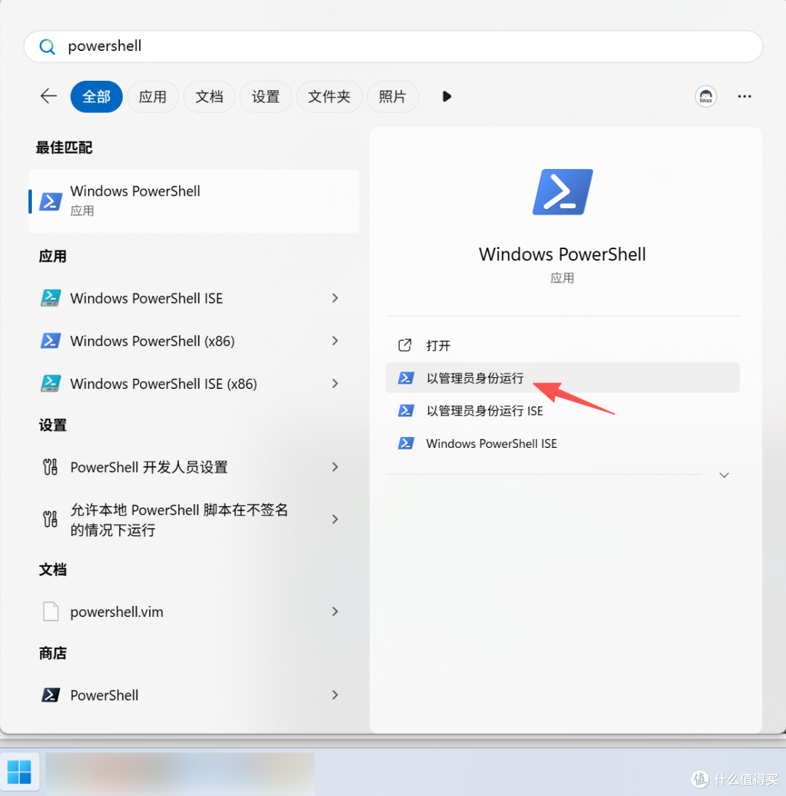Show more filters with play arrow
The height and width of the screenshot is (796, 786).
[447, 96]
